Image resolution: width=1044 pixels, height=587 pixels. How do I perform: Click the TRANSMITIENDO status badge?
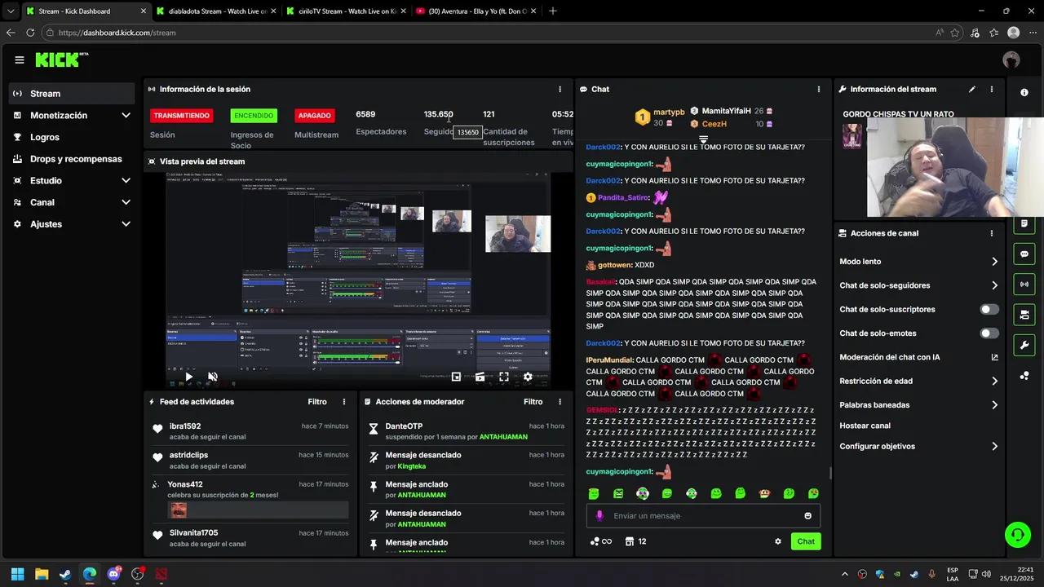coord(182,116)
